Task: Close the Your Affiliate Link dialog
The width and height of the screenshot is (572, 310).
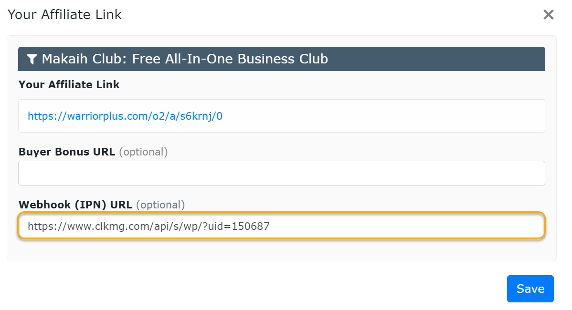Action: [548, 15]
